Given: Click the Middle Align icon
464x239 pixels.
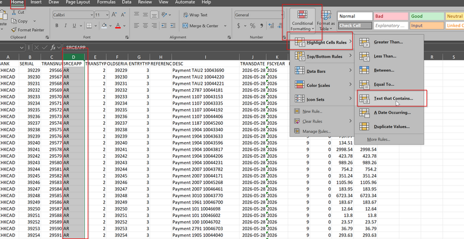Looking at the screenshot, I should 146,15.
